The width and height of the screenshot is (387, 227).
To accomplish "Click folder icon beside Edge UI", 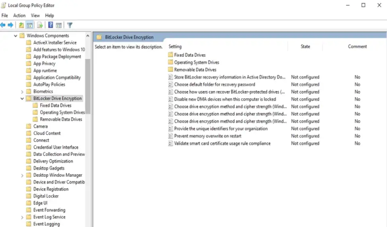I will [29, 203].
